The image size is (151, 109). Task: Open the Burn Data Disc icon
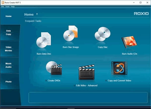point(44,40)
